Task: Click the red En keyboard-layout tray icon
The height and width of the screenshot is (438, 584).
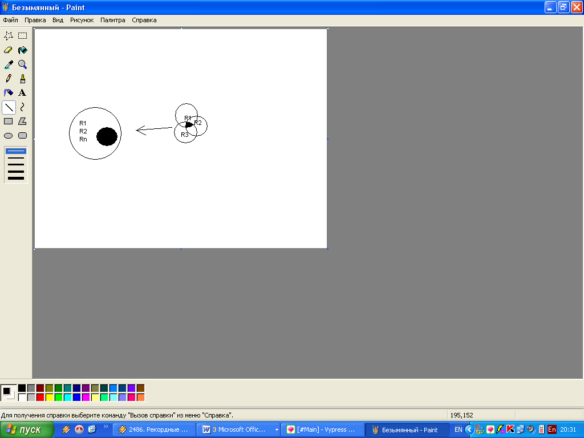Action: tap(552, 430)
